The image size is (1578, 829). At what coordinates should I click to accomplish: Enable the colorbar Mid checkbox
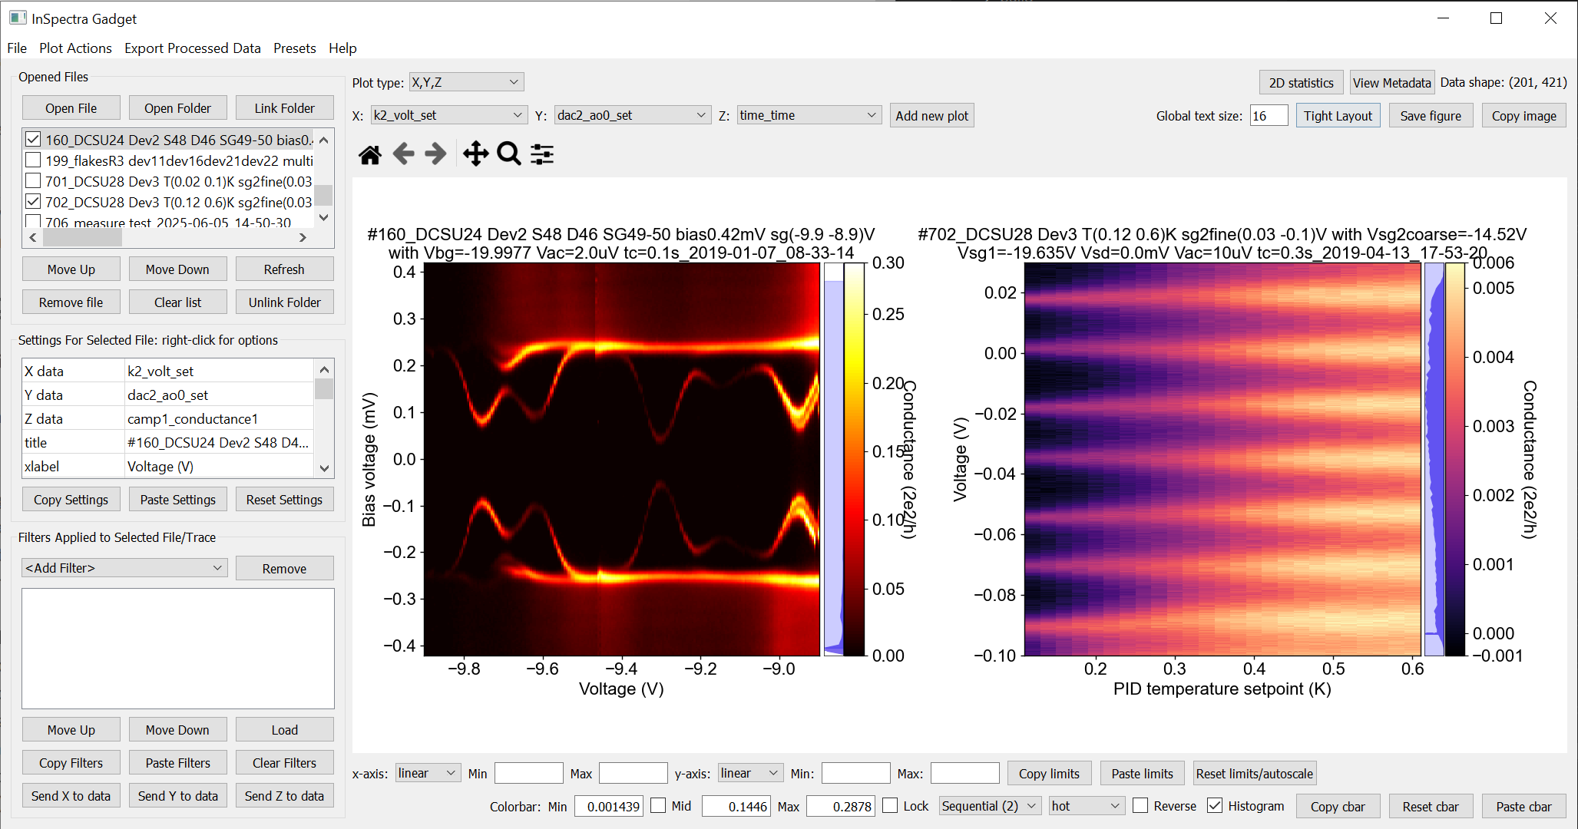click(658, 806)
